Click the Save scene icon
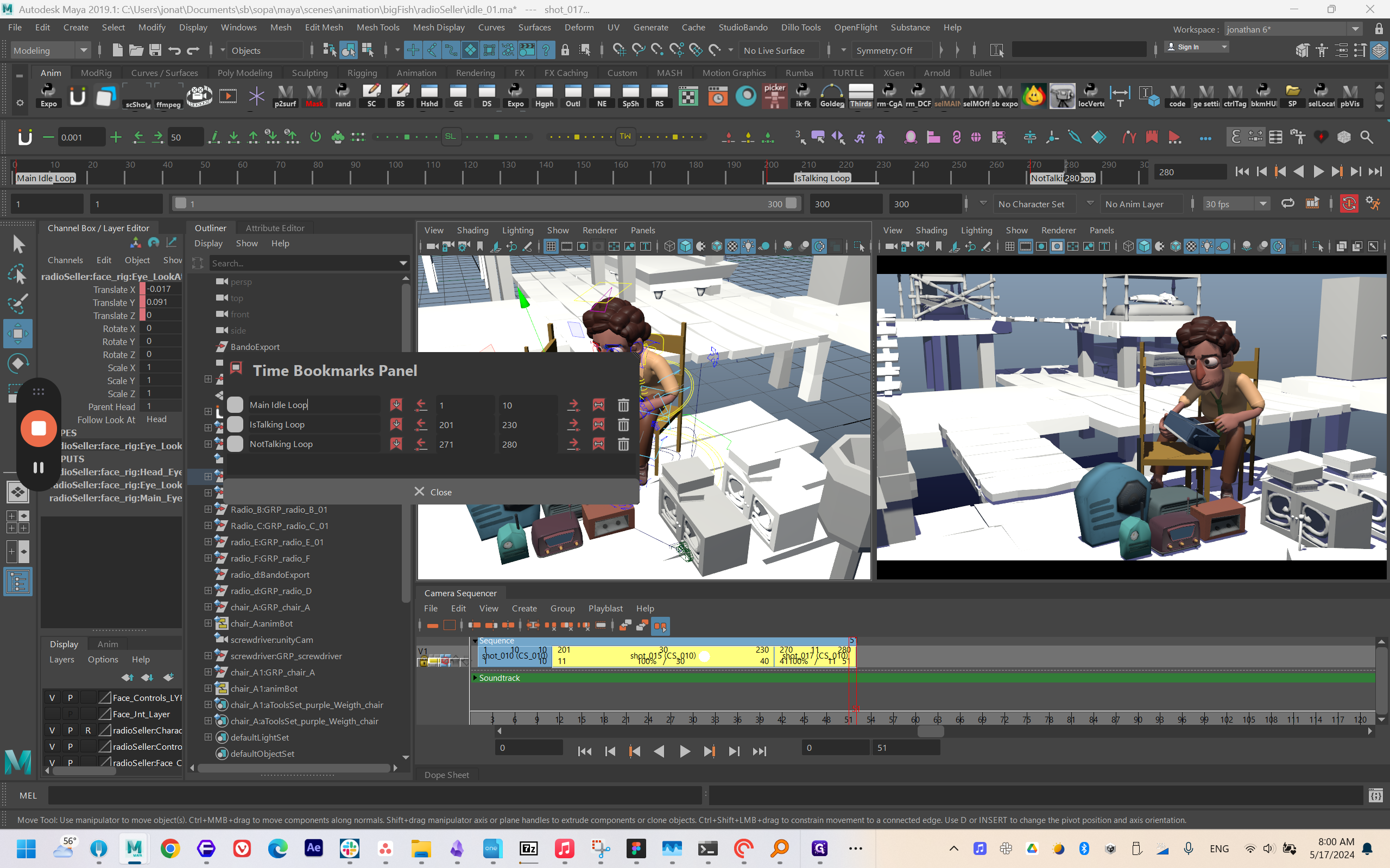The width and height of the screenshot is (1390, 868). pos(155,50)
